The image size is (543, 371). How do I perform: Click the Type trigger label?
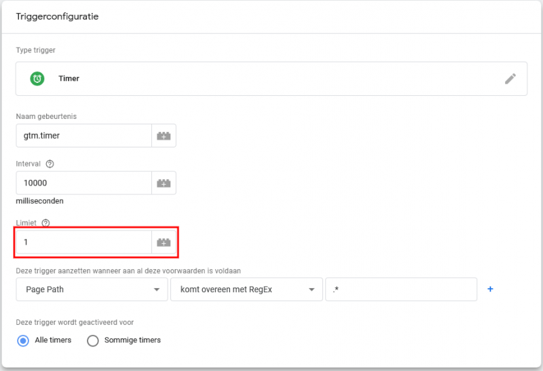tap(36, 50)
